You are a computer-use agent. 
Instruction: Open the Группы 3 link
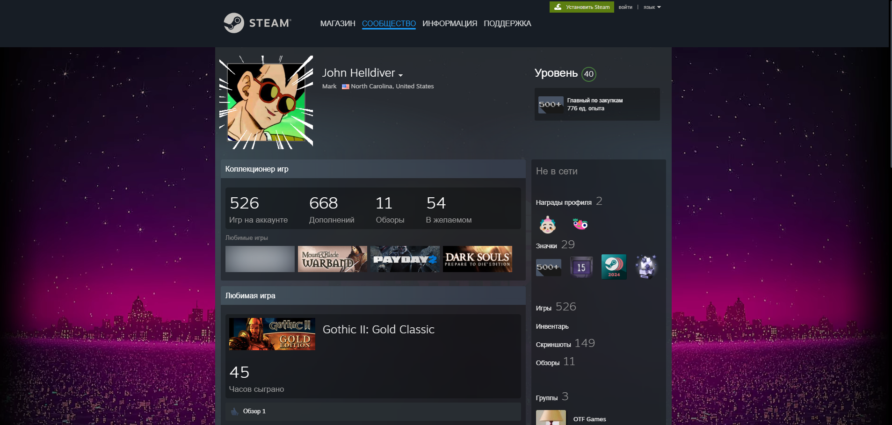(x=552, y=397)
